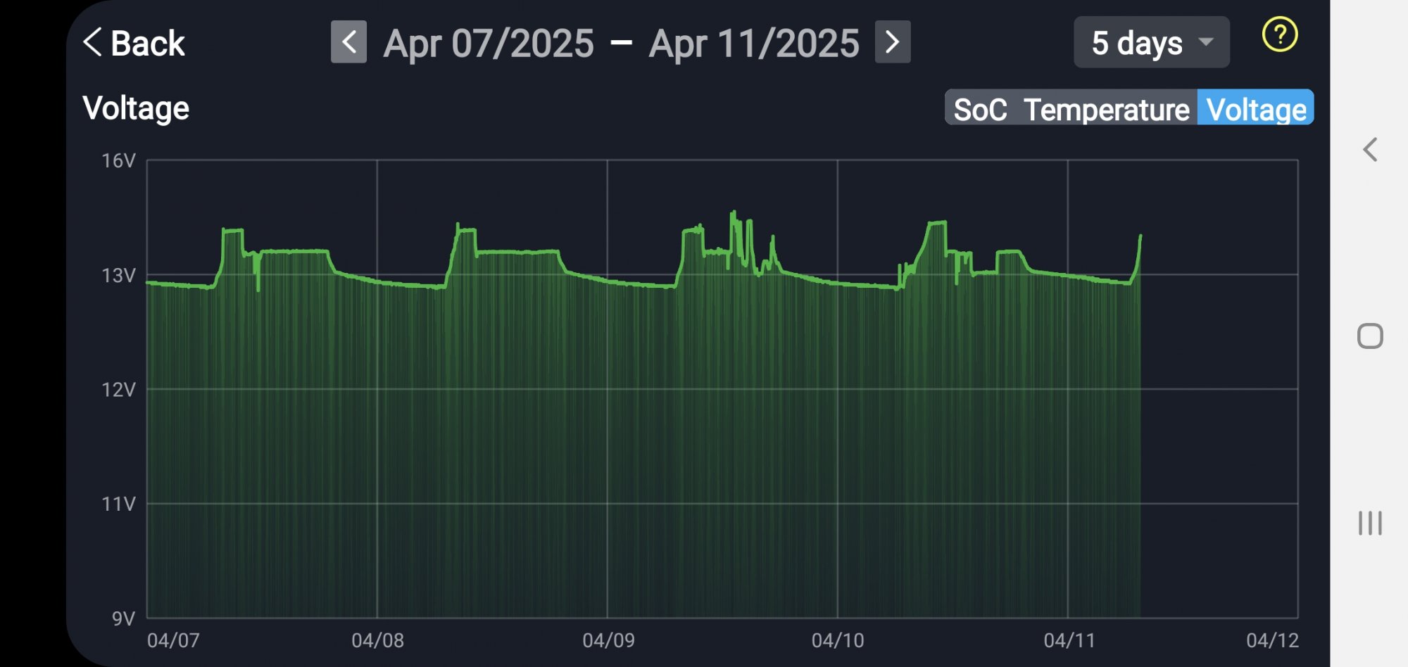Viewport: 1408px width, 667px height.
Task: Show the previous date range
Action: (x=348, y=42)
